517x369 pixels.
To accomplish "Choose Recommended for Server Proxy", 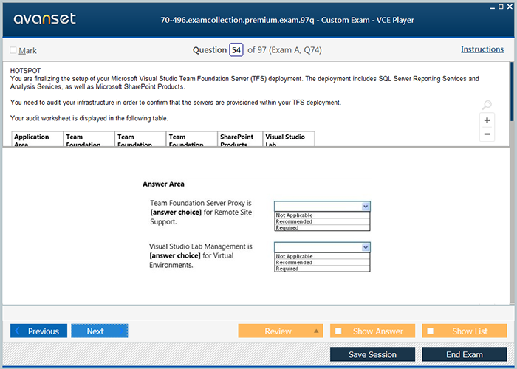I will [x=322, y=221].
